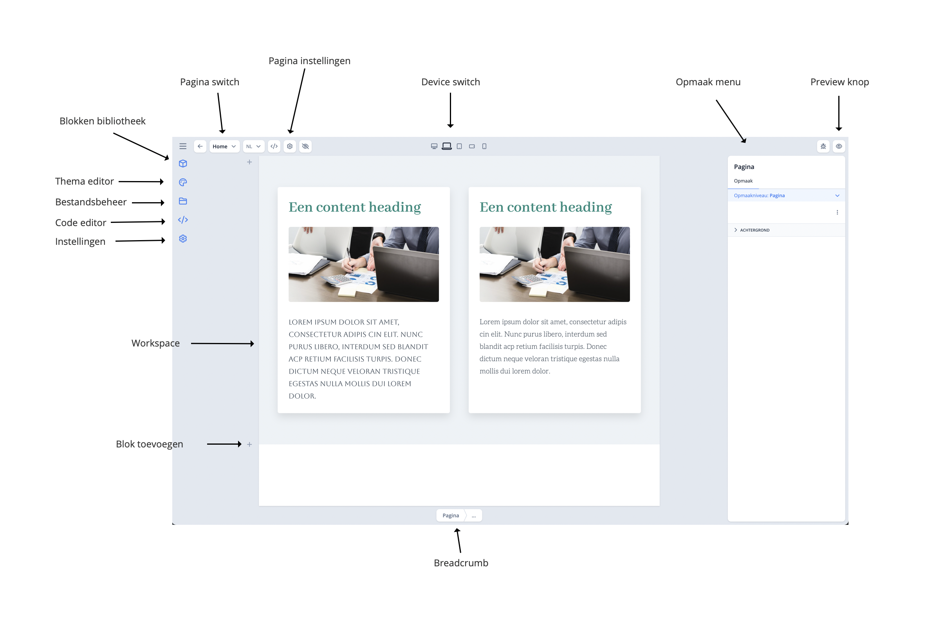935x632 pixels.
Task: Open the blue sidebar Instellingen gear
Action: [183, 239]
